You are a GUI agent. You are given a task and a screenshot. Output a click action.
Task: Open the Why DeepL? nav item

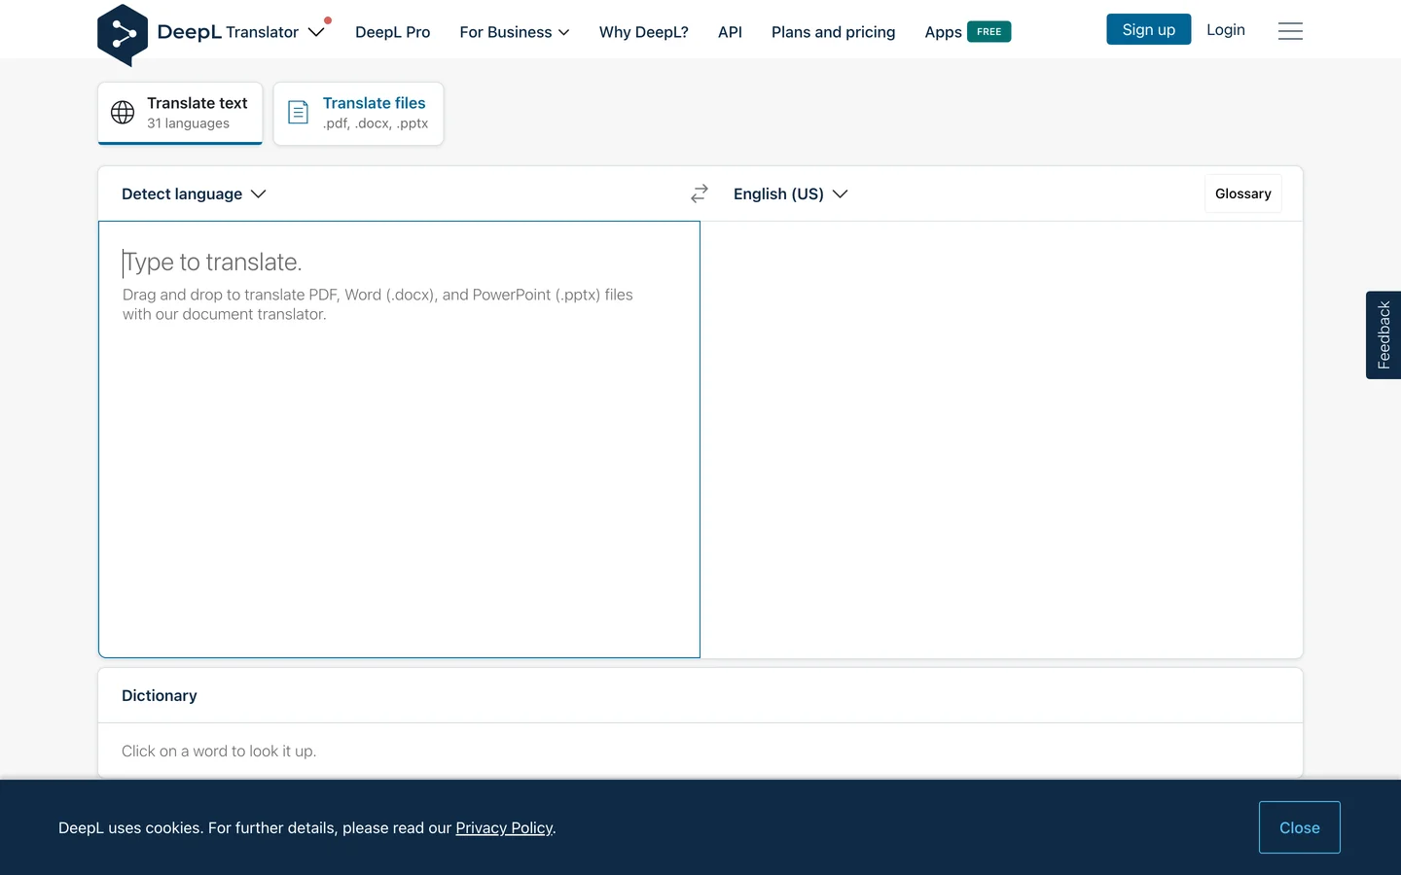tap(644, 32)
